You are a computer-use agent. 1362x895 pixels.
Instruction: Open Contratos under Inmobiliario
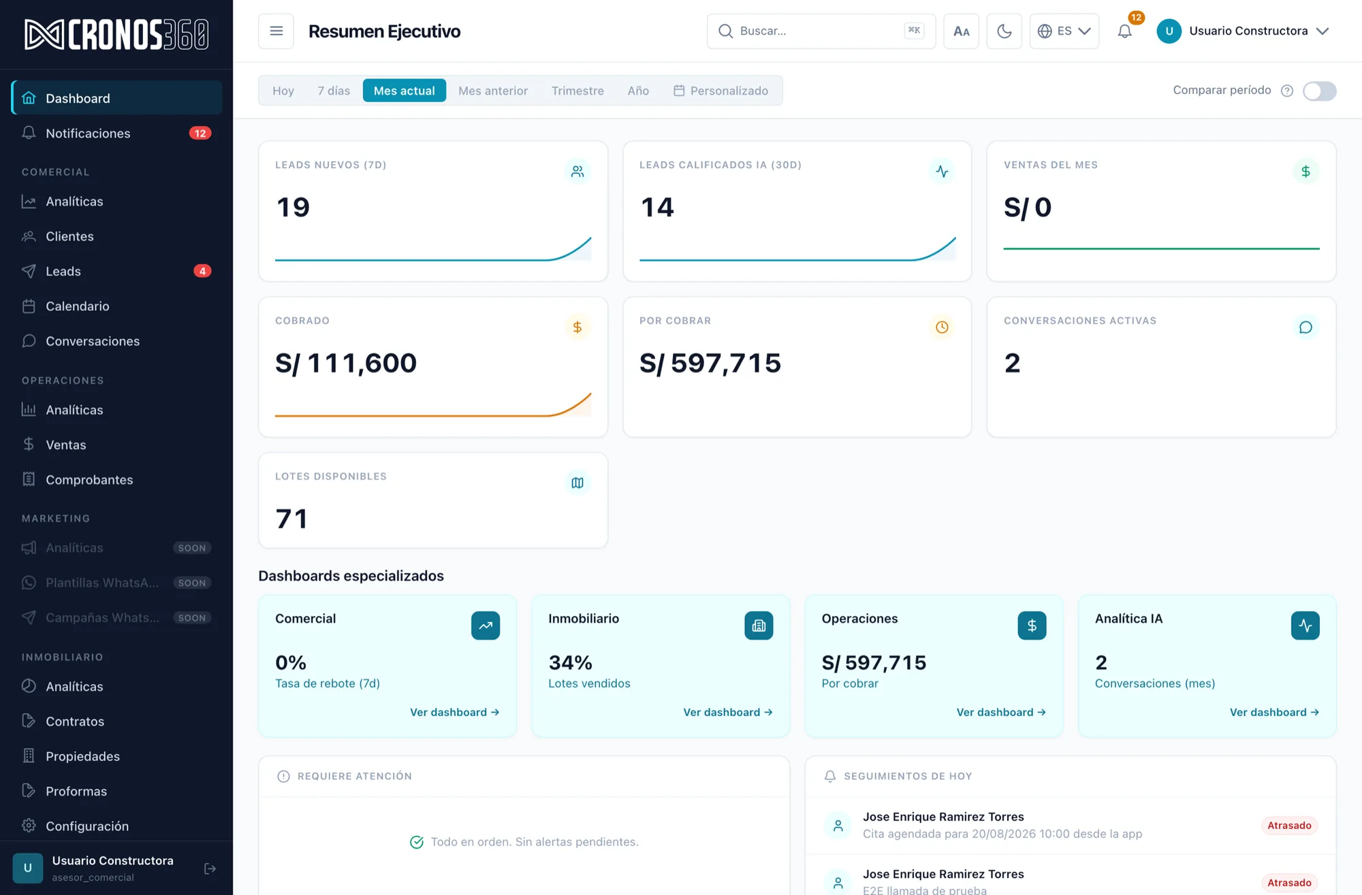pyautogui.click(x=116, y=721)
